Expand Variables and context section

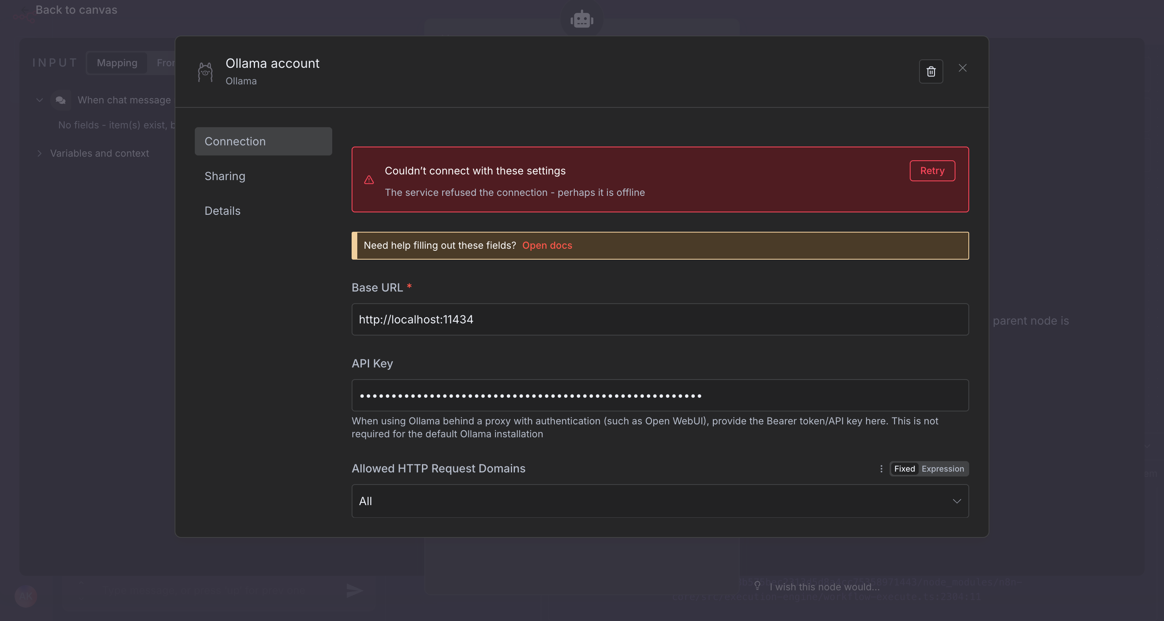pos(40,153)
